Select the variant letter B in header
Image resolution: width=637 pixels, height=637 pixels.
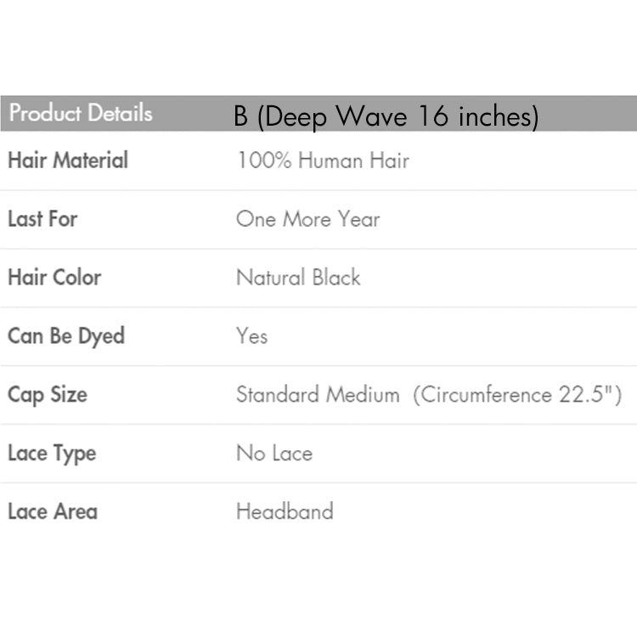241,117
